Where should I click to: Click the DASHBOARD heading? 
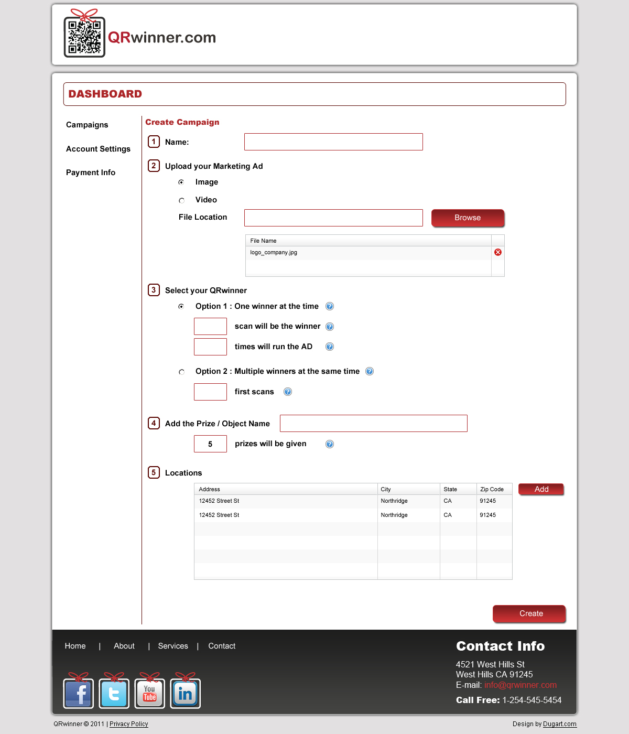[105, 94]
